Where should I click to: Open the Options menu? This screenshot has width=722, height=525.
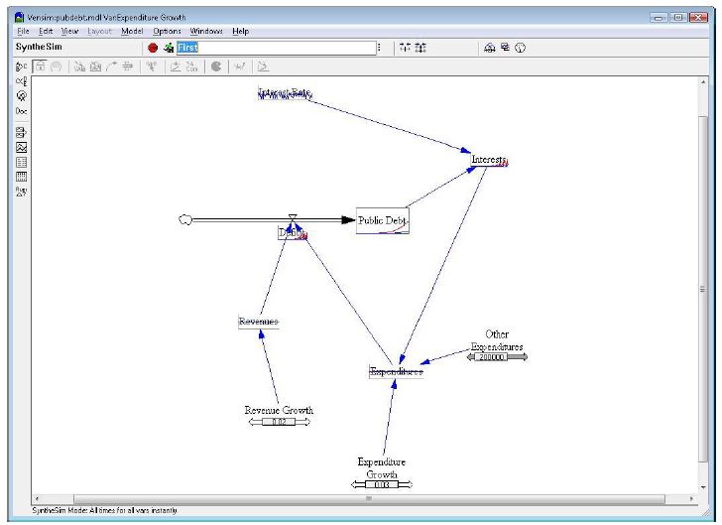(x=167, y=32)
